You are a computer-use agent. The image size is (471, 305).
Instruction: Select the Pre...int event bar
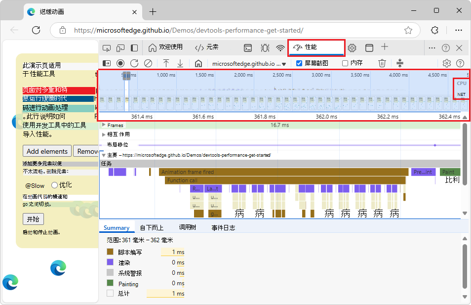(423, 172)
